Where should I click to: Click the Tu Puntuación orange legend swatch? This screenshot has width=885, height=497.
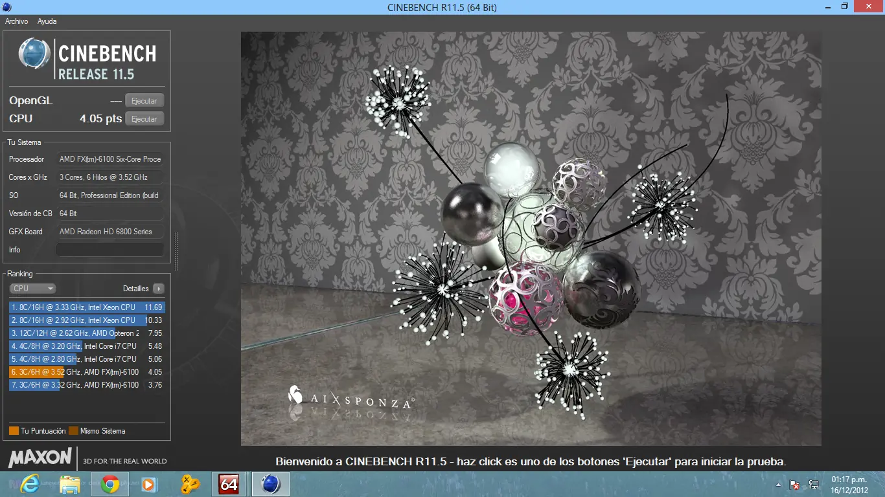(x=14, y=431)
